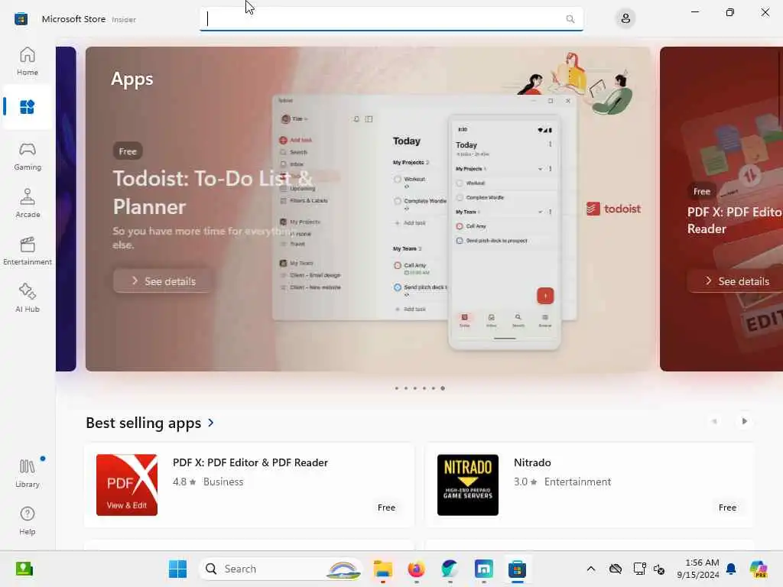Select the second carousel page dot
The height and width of the screenshot is (587, 783).
[405, 388]
